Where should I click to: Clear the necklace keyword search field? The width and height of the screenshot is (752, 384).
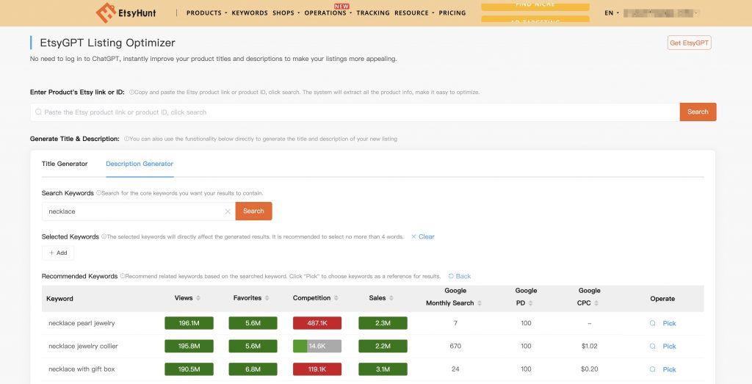coord(228,211)
